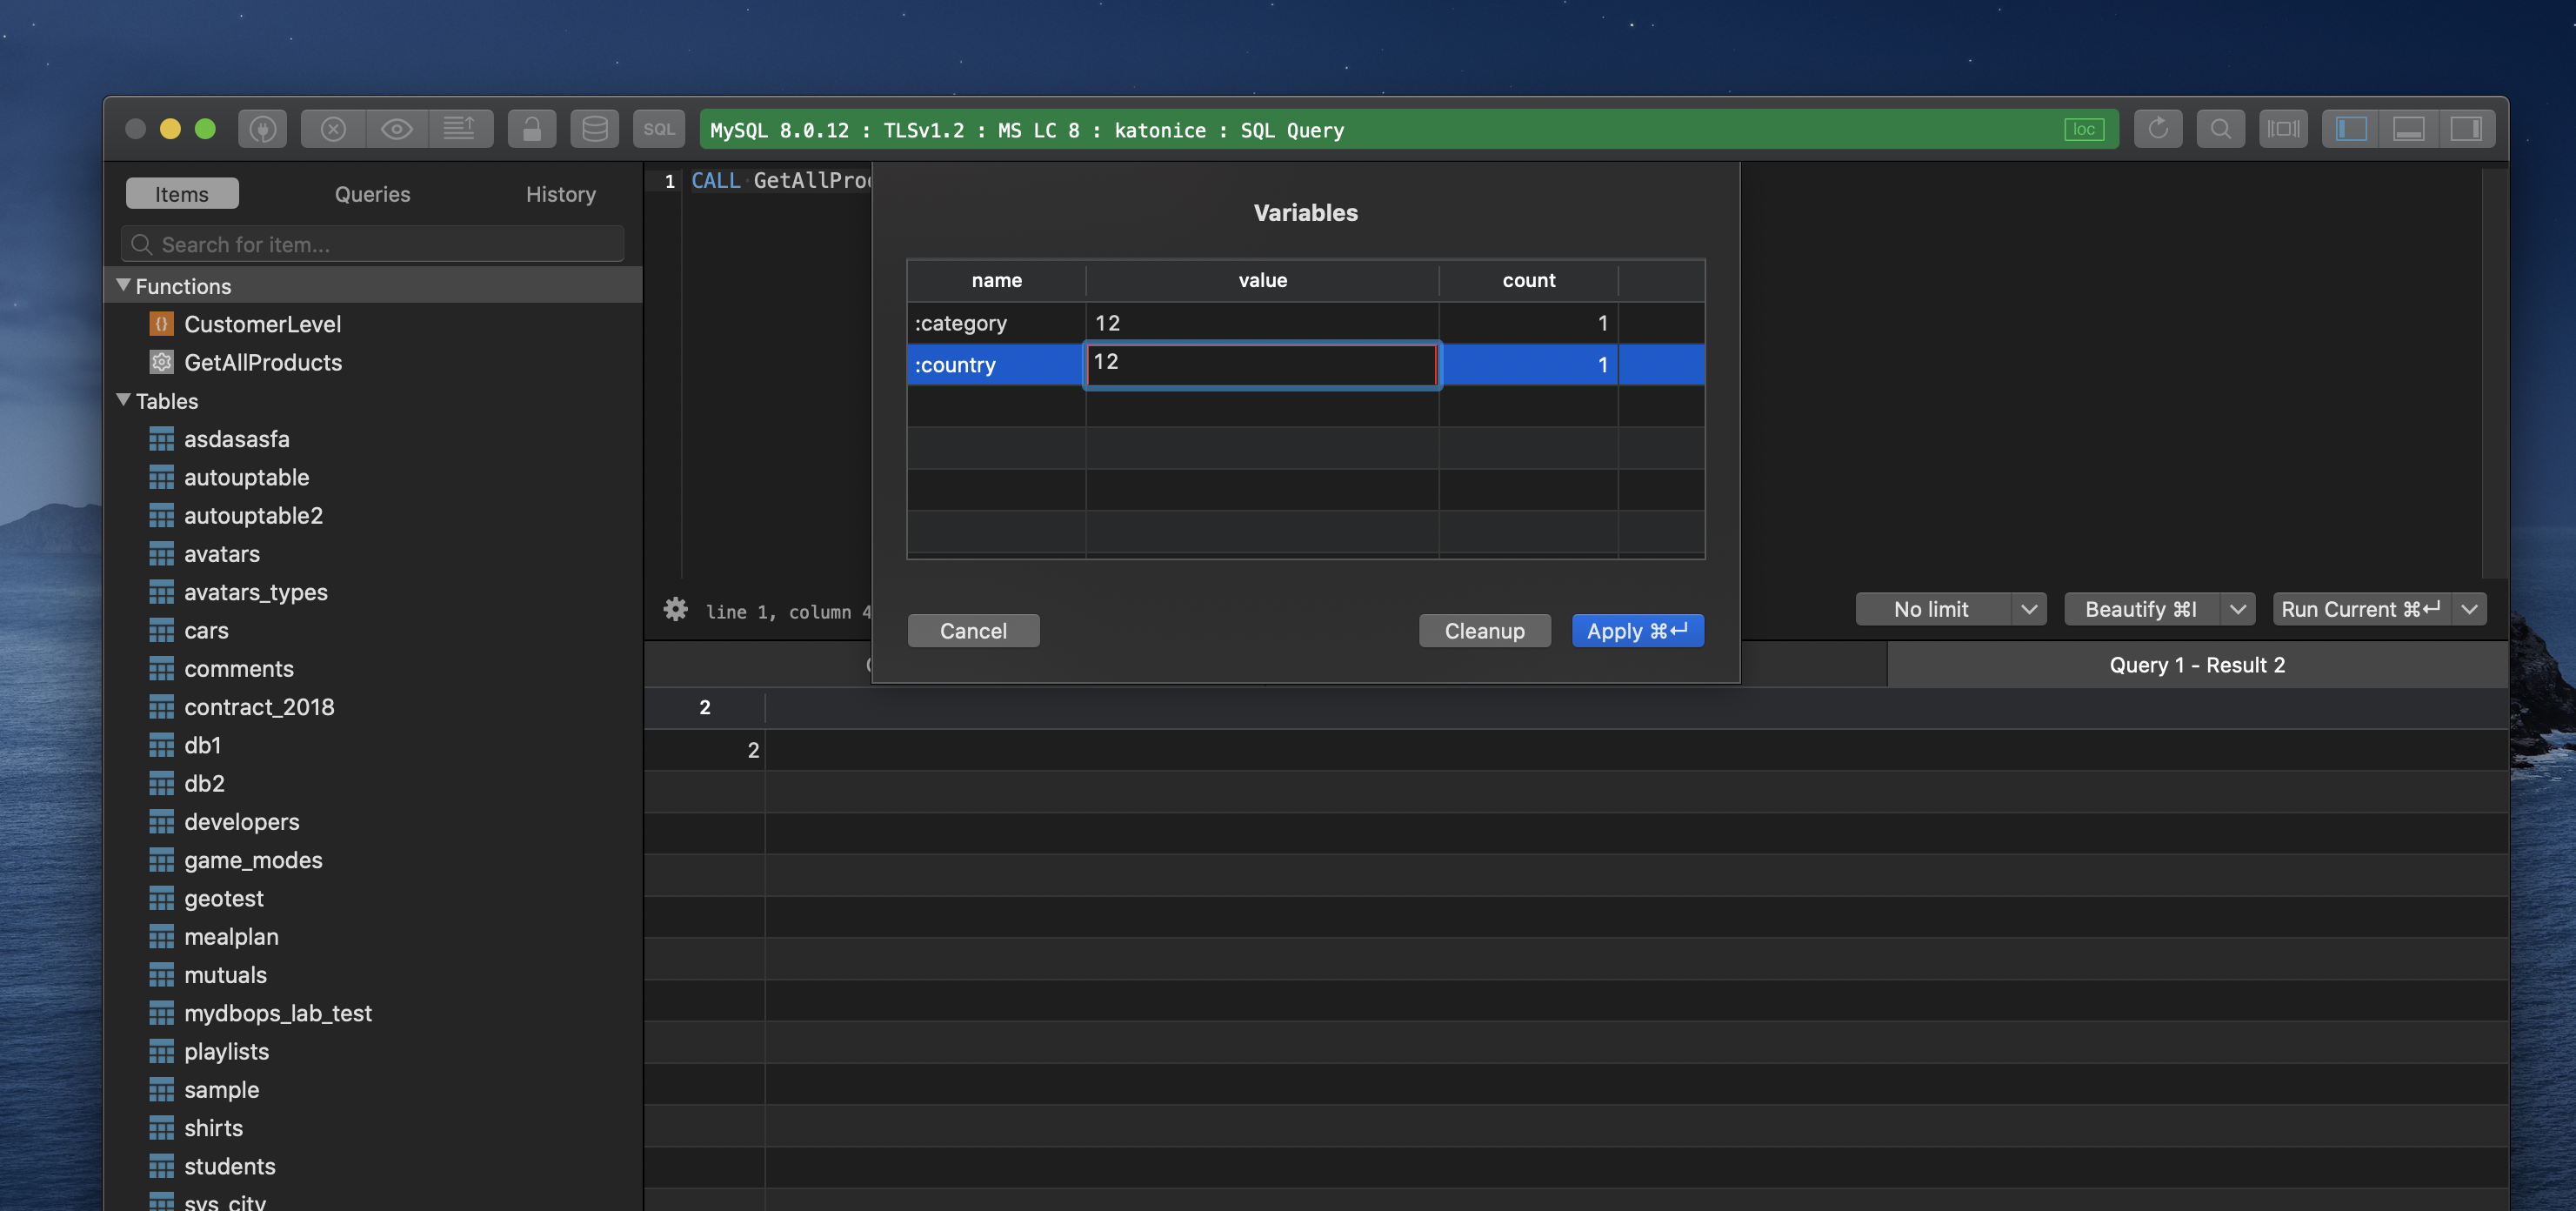Viewport: 2576px width, 1211px height.
Task: Open the game_modes table
Action: [253, 860]
